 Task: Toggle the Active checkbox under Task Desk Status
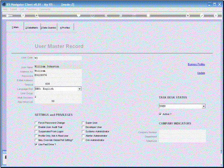click(160, 114)
